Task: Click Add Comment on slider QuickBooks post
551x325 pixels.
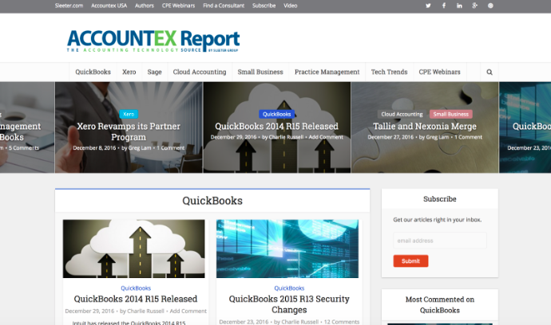Action: click(326, 137)
